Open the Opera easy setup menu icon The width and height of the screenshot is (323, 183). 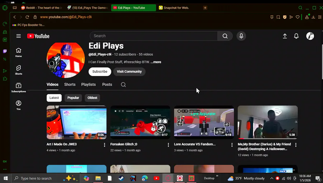(x=320, y=17)
